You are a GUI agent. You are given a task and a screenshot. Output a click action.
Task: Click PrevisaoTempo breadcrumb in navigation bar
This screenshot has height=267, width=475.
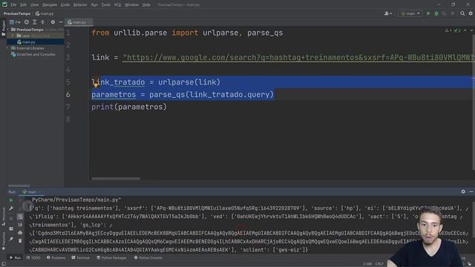coord(17,13)
